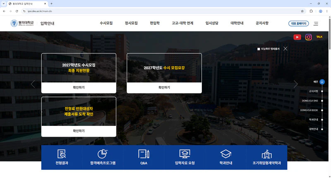The width and height of the screenshot is (331, 178).
Task: Open the 대학안내 top menu
Action: [x=237, y=23]
